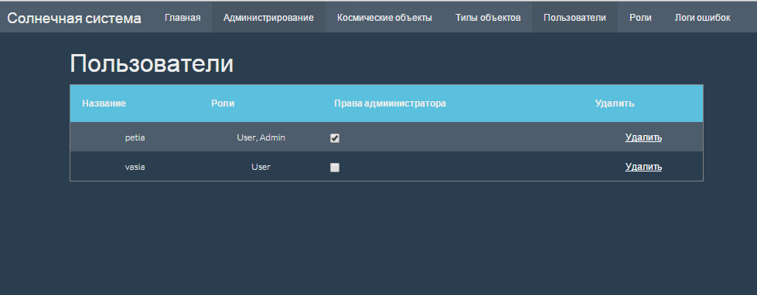Click Удалить link in petia row
The height and width of the screenshot is (295, 757).
(643, 137)
